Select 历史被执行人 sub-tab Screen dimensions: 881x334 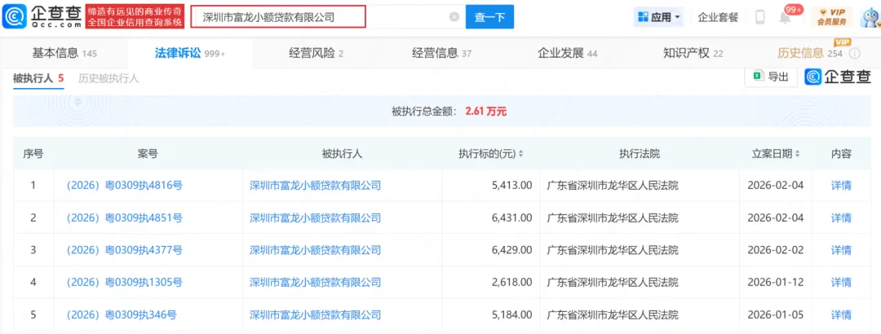pos(108,78)
